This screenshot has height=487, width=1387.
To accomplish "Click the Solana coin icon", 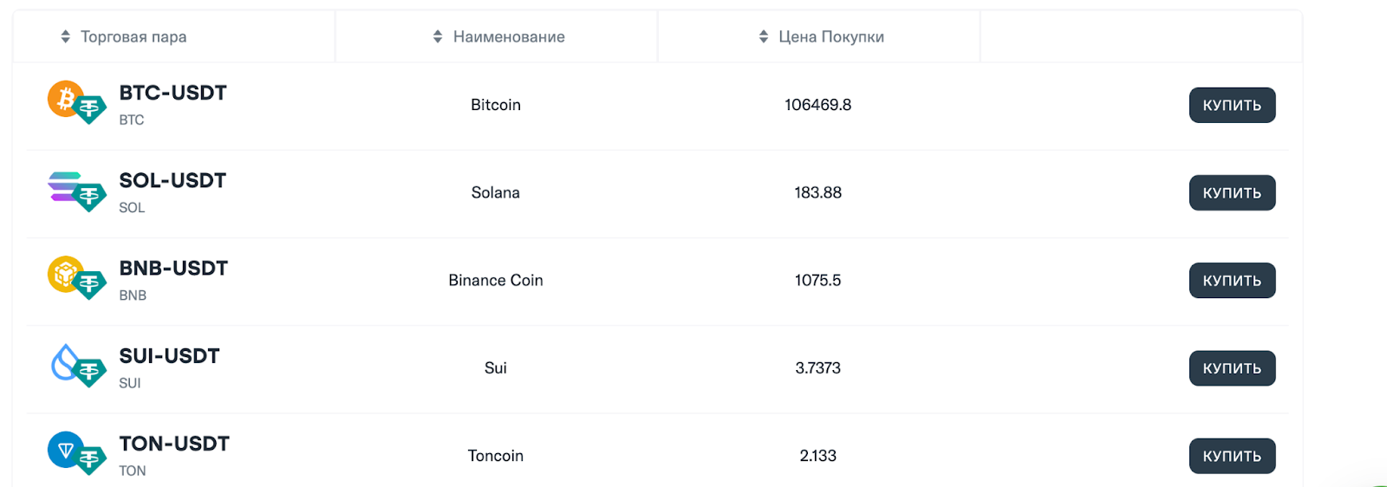I will point(64,185).
